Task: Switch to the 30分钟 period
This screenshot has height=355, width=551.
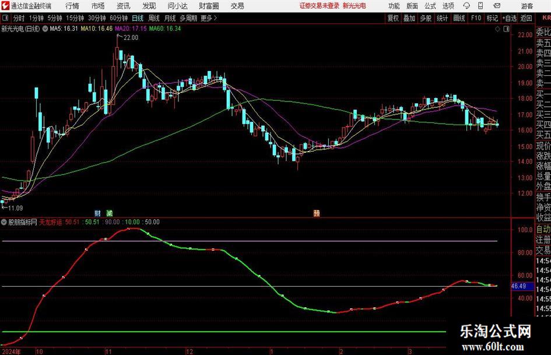Action: [x=97, y=18]
